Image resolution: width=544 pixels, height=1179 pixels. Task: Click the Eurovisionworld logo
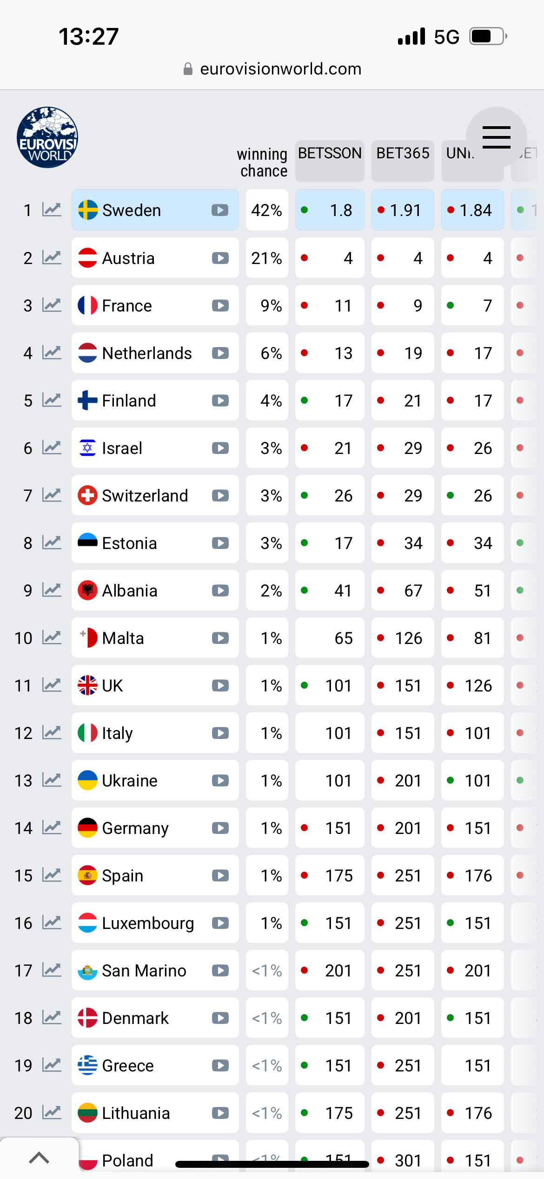click(47, 137)
